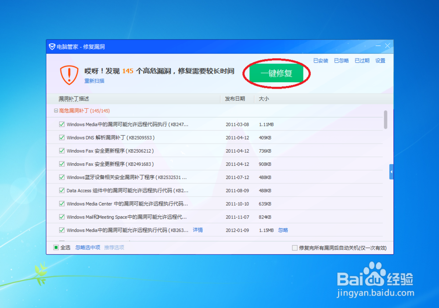The image size is (439, 308).
Task: Click the size value 635KB
Action: 265,204
